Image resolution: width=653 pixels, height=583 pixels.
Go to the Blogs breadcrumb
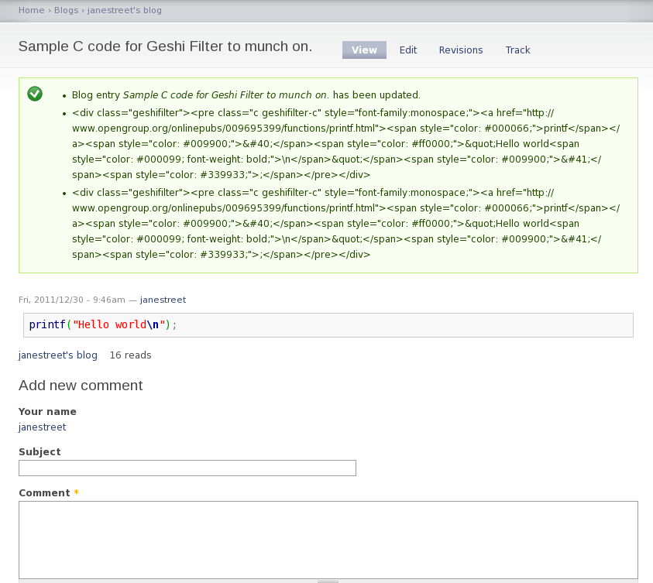pos(66,10)
